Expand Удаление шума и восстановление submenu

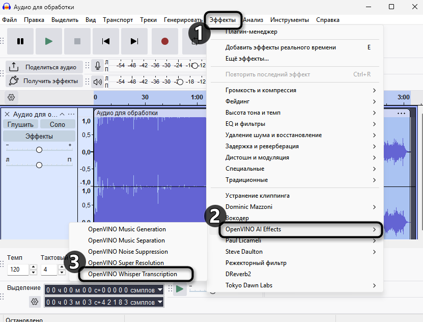(295, 135)
